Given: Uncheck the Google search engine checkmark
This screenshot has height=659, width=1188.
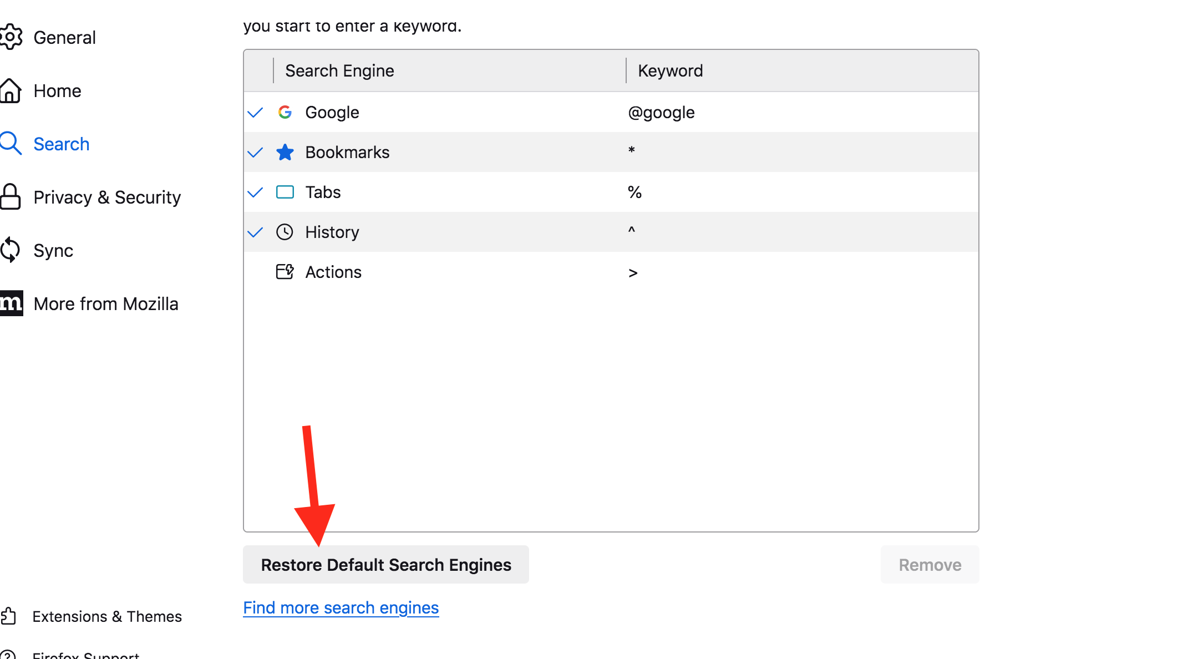Looking at the screenshot, I should tap(255, 113).
